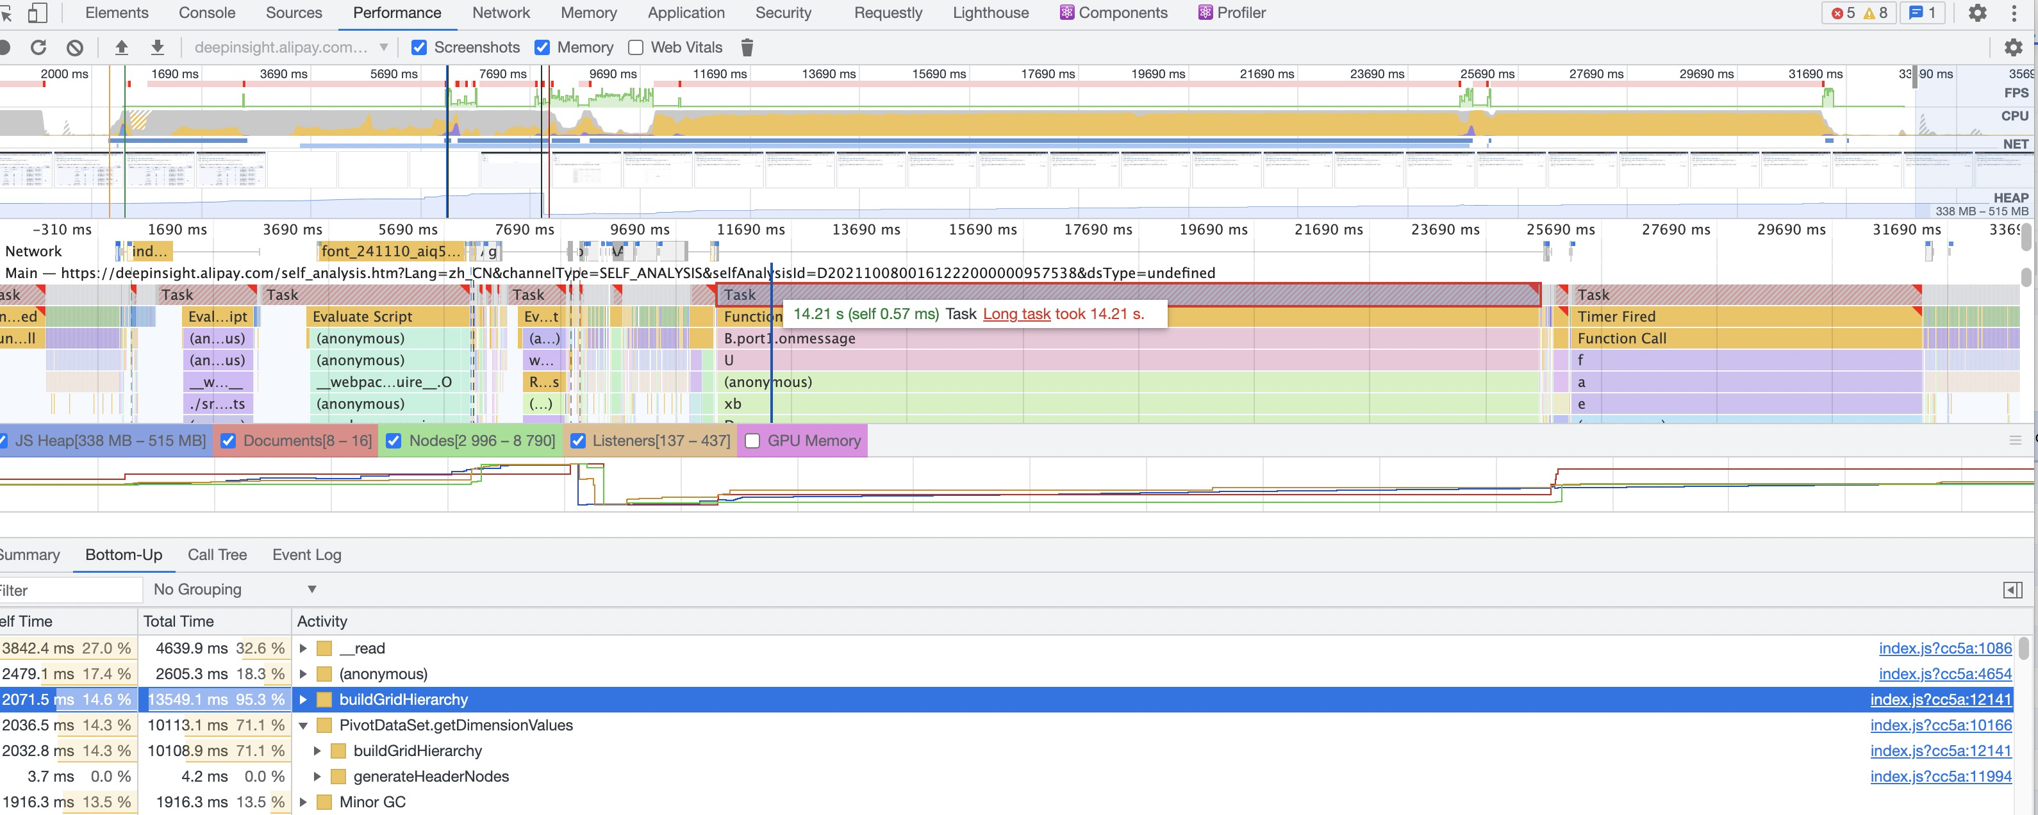This screenshot has width=2038, height=815.
Task: Save the profile with the download icon
Action: pyautogui.click(x=158, y=47)
